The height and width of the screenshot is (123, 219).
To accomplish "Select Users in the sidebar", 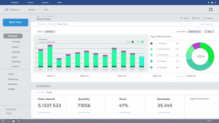I will (11, 74).
